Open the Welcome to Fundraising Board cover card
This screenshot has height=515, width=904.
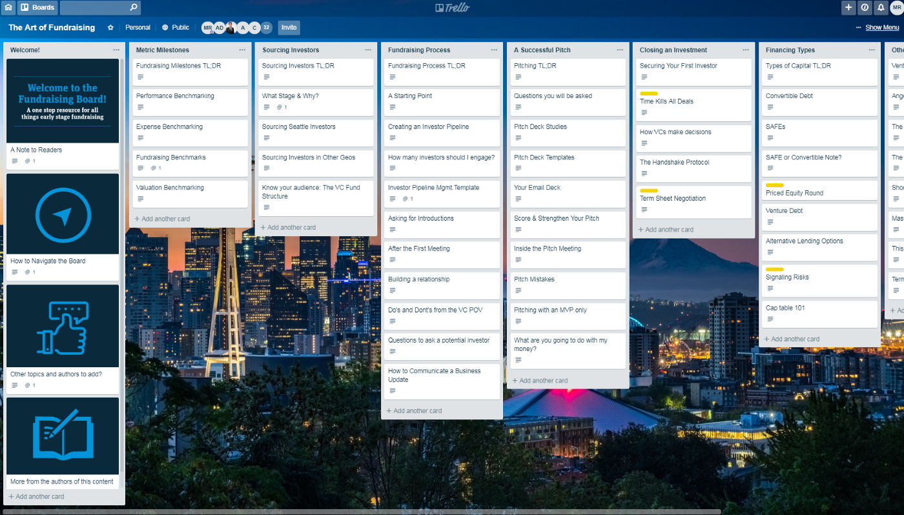[x=63, y=101]
